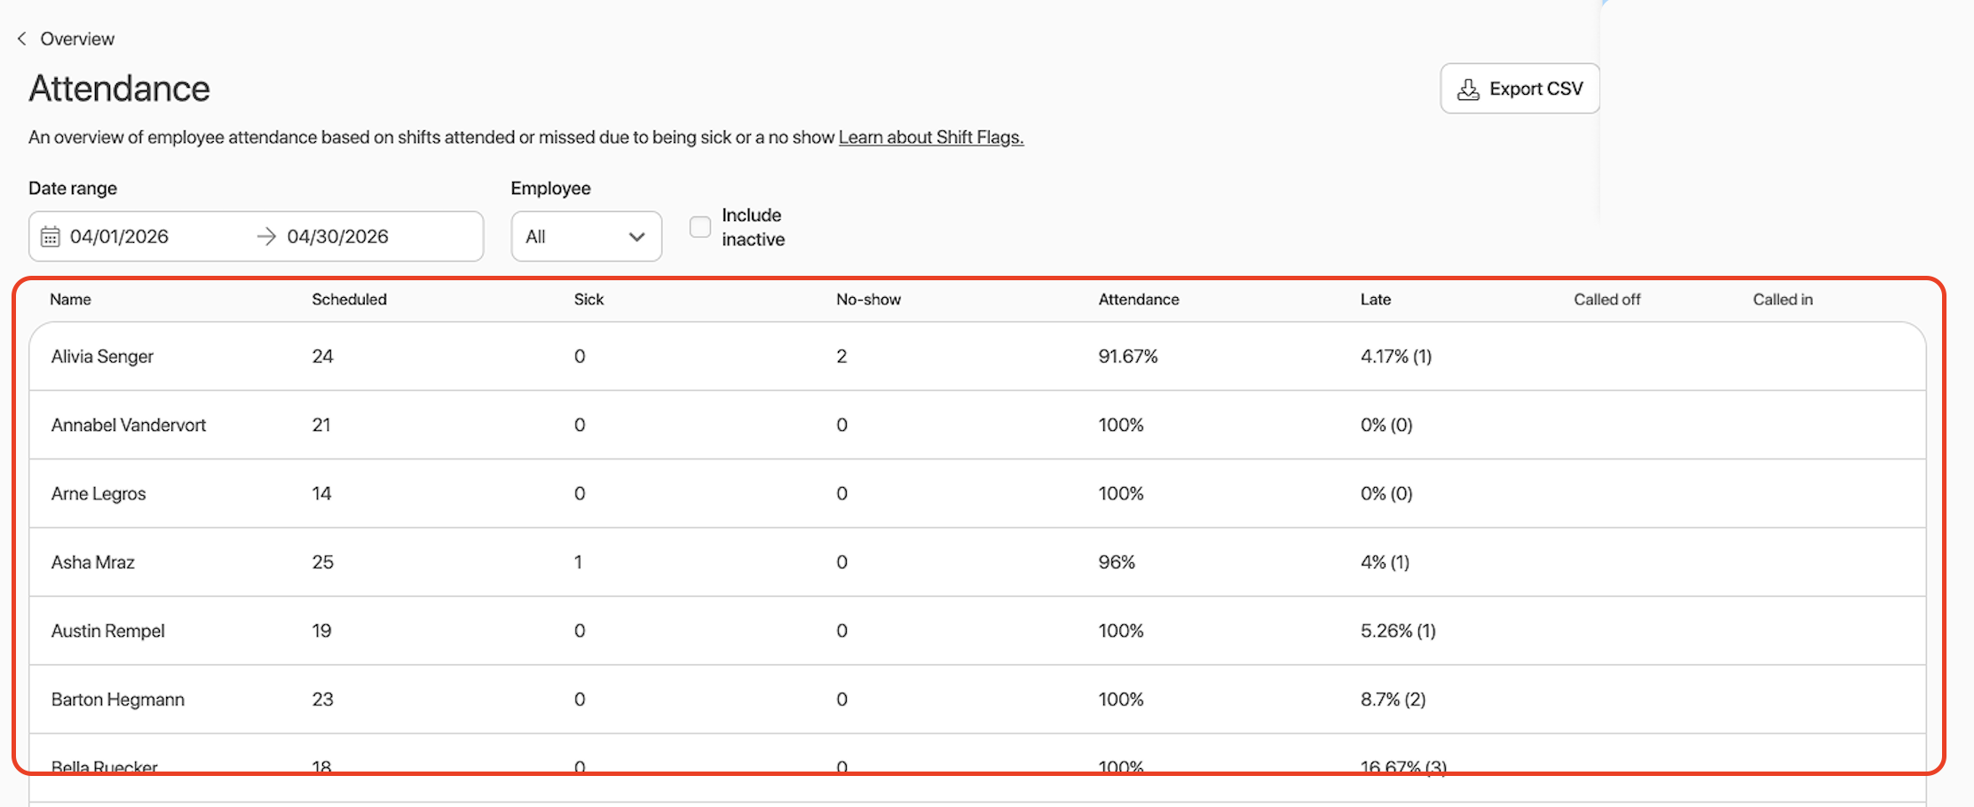Sort by the Scheduled column header
This screenshot has height=807, width=1974.
point(349,300)
